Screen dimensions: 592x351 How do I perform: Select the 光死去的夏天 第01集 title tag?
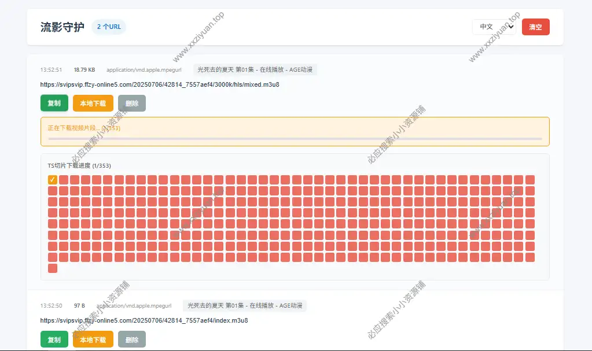coord(246,69)
